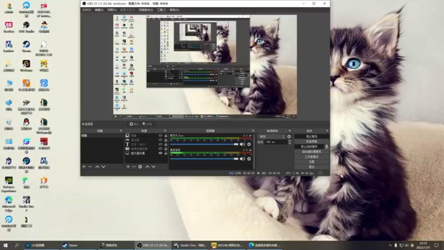Open Steam desktop shortcut icon
Screen dimensions: 444x250
coord(26,47)
